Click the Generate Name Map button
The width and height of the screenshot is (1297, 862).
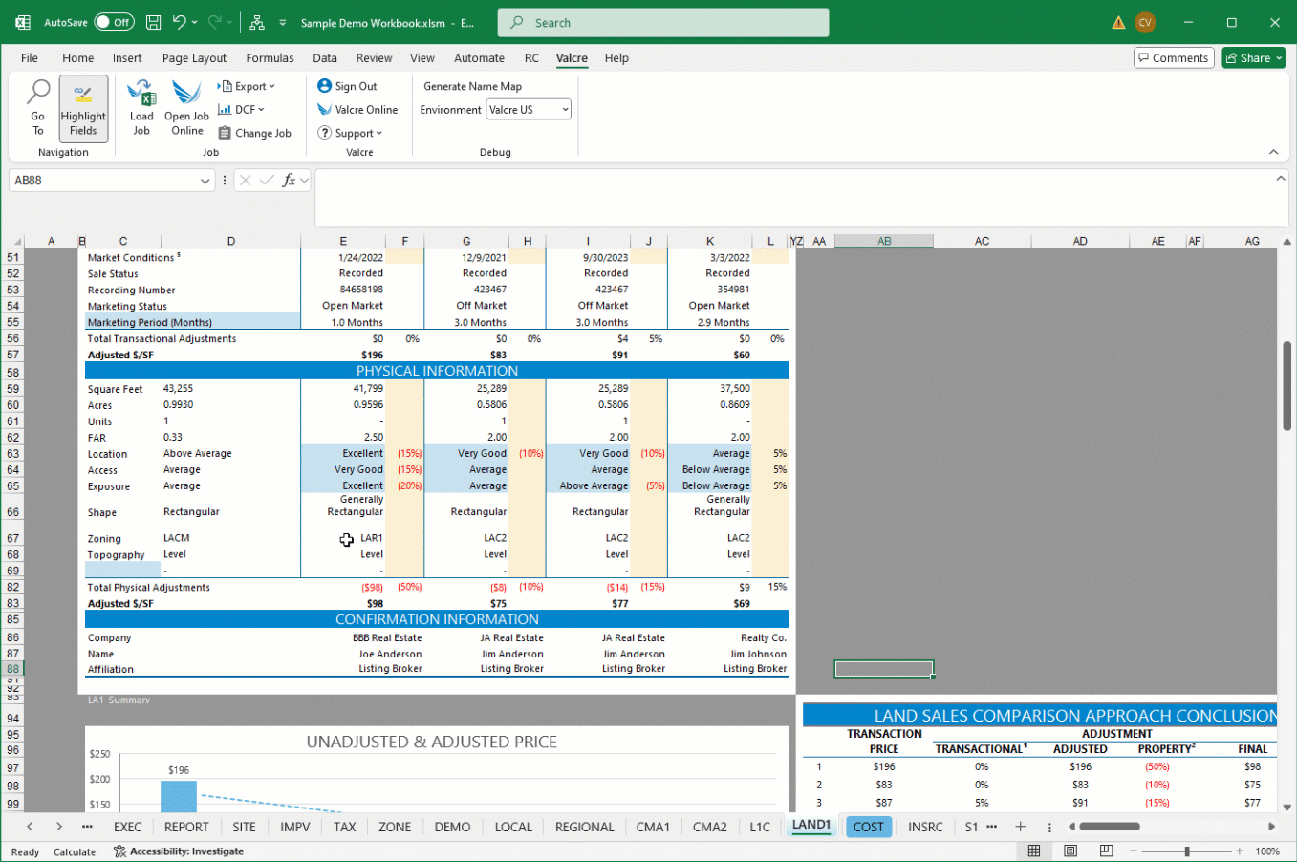coord(472,85)
